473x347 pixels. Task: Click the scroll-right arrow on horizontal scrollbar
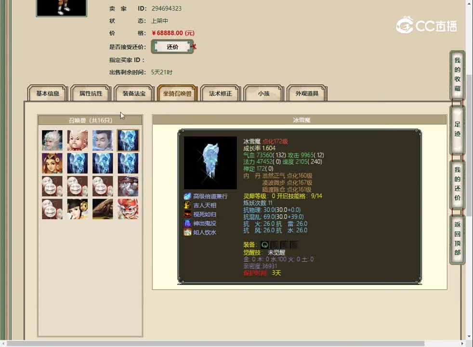tap(462, 344)
